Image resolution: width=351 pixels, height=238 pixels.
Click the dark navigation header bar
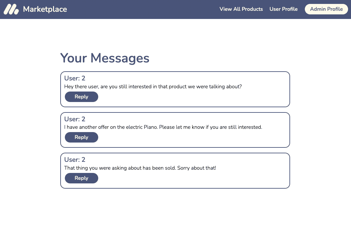pyautogui.click(x=143, y=9)
